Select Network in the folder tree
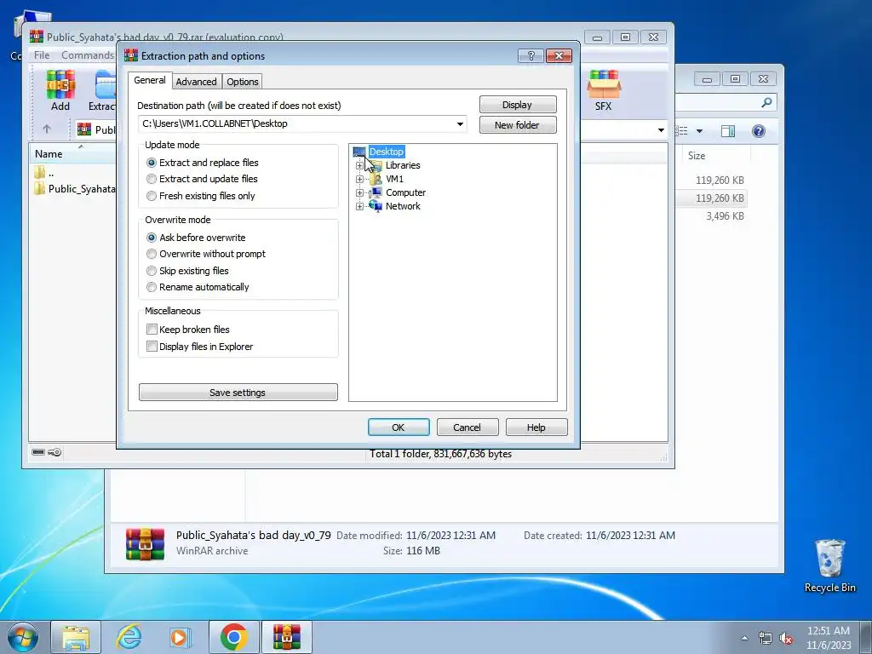Image resolution: width=872 pixels, height=654 pixels. [x=403, y=206]
